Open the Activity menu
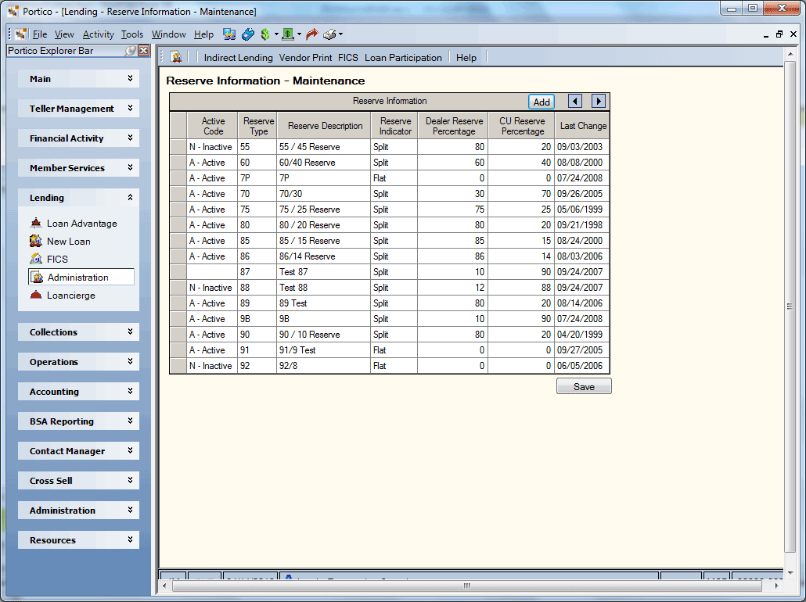 click(x=98, y=34)
